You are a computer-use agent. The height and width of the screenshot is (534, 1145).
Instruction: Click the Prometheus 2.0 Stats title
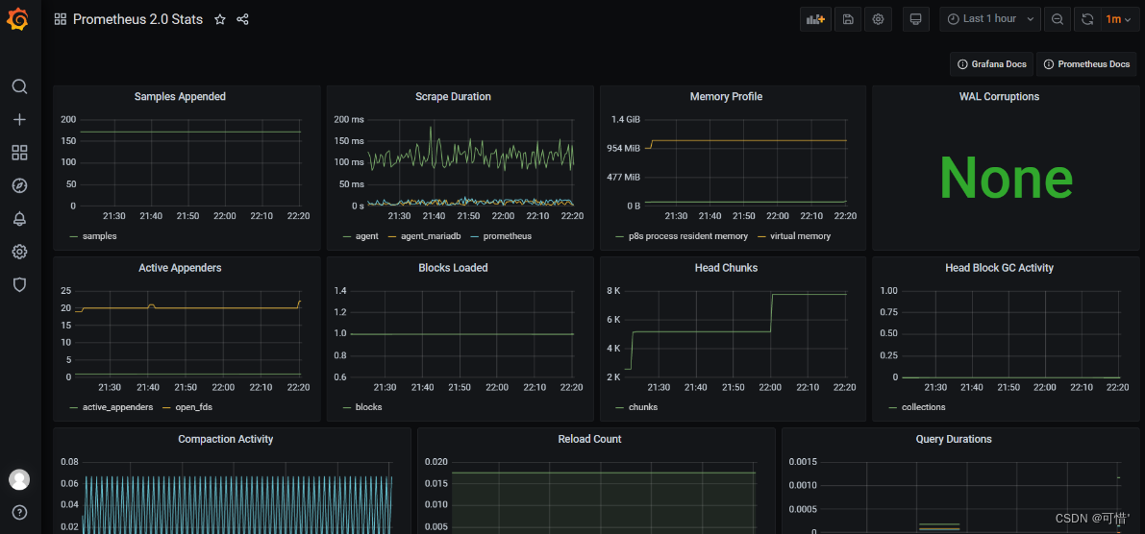pos(138,20)
